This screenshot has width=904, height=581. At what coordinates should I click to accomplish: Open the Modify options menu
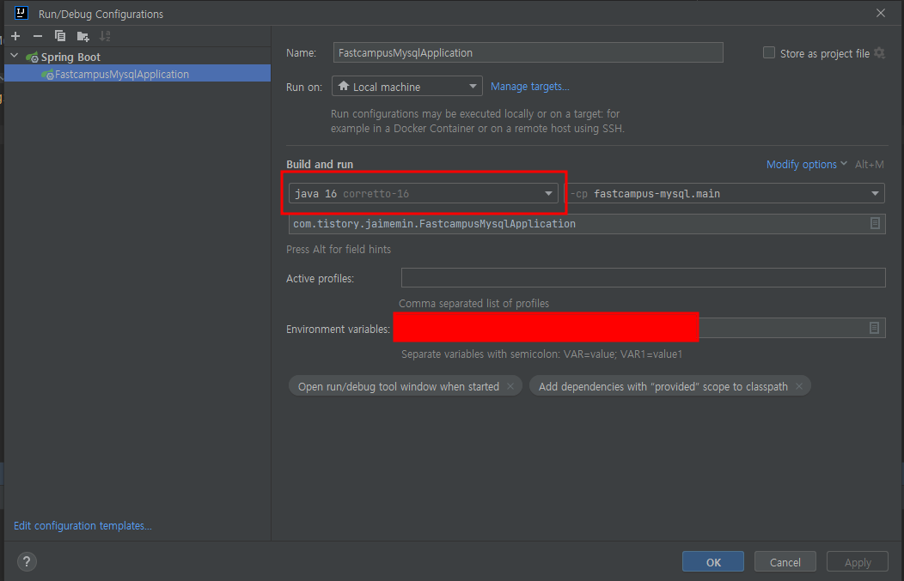[x=806, y=164]
